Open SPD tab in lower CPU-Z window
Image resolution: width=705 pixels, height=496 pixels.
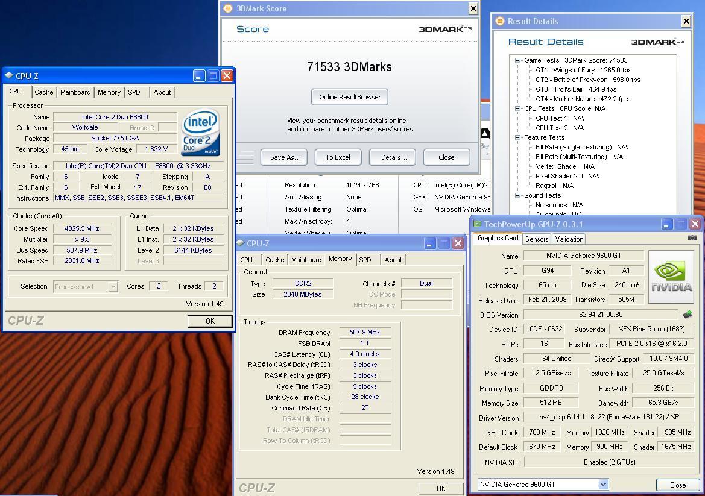pos(365,260)
